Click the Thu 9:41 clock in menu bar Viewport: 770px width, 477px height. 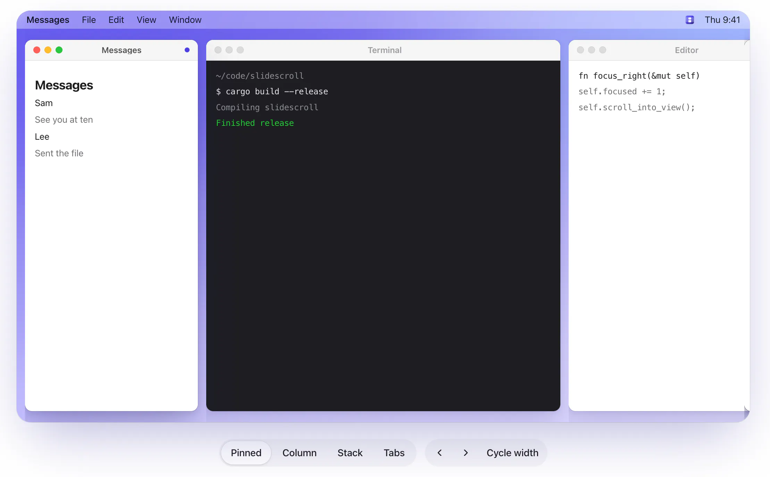click(722, 20)
